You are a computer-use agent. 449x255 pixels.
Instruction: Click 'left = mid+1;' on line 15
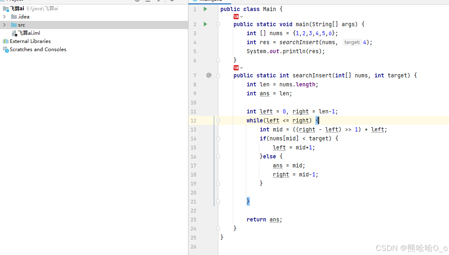[294, 147]
